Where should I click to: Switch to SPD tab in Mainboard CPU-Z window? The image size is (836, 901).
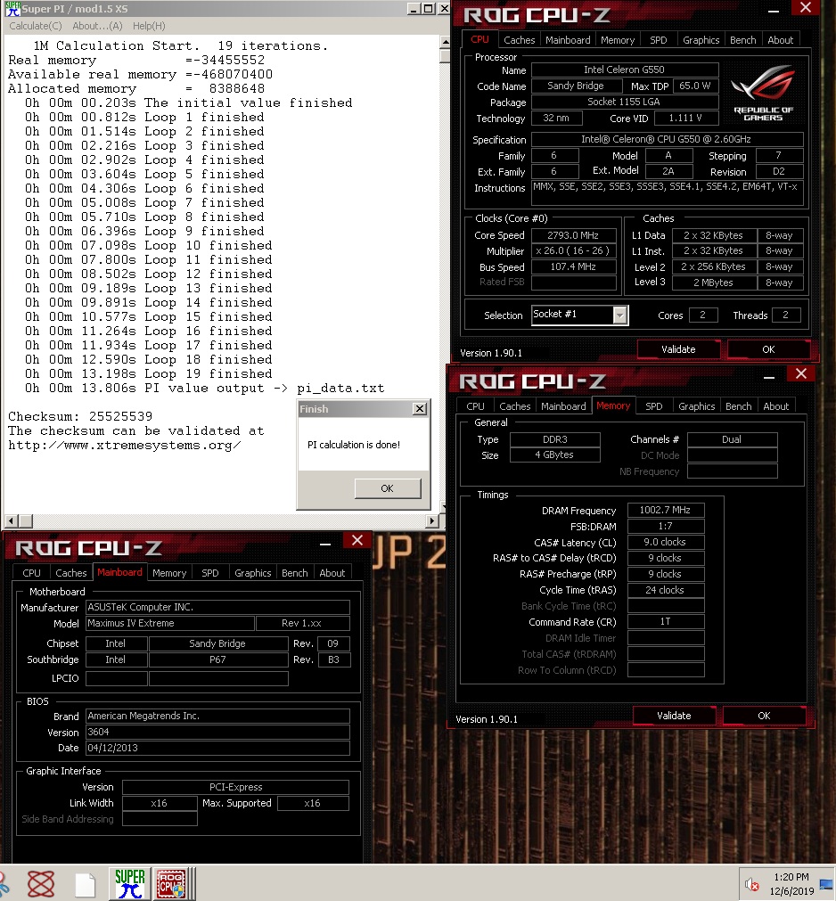click(x=210, y=573)
